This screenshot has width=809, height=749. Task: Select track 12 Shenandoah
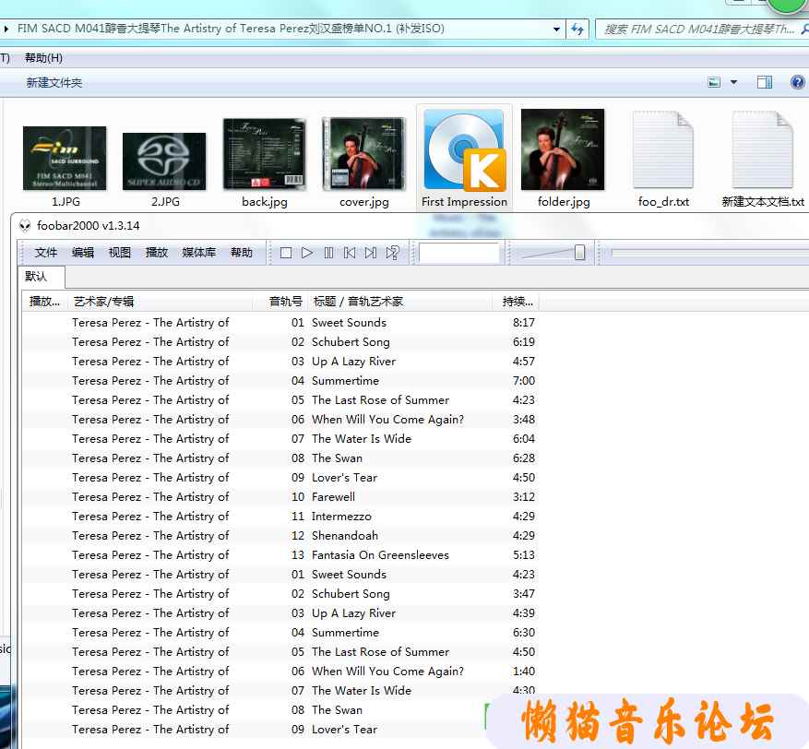pyautogui.click(x=280, y=535)
